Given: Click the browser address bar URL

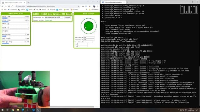Looking at the screenshot, I should tap(41, 6).
